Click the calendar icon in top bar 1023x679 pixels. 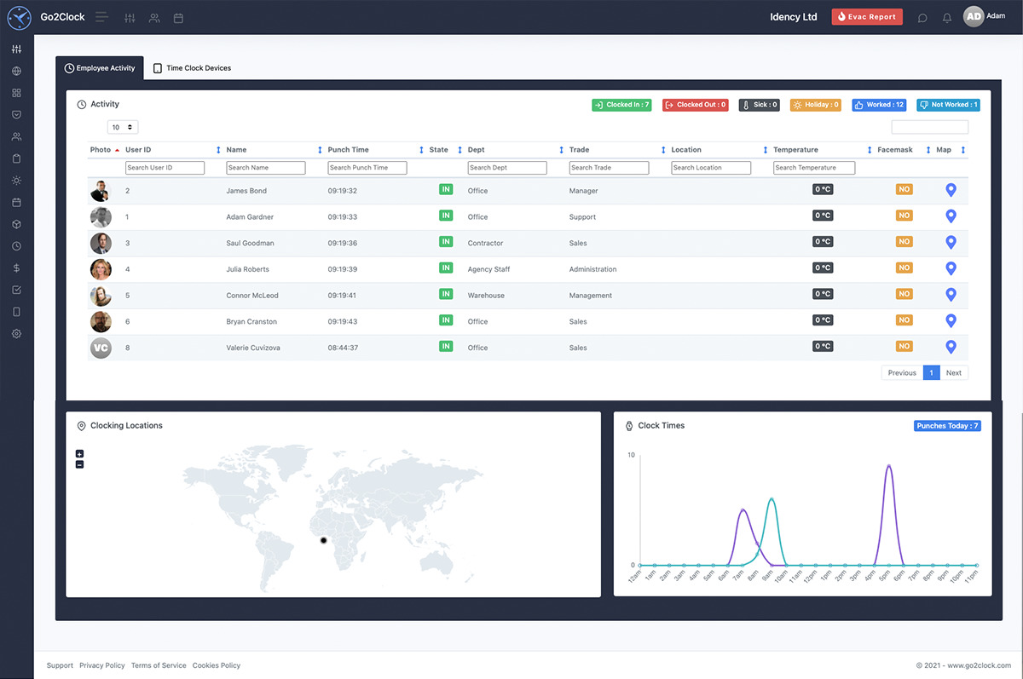coord(178,18)
